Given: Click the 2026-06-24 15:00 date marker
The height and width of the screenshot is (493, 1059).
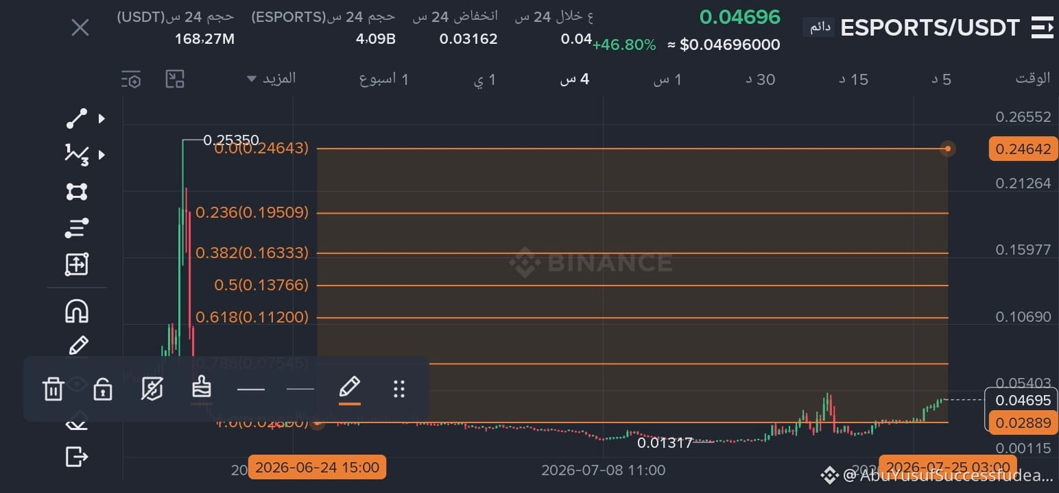Looking at the screenshot, I should (317, 468).
